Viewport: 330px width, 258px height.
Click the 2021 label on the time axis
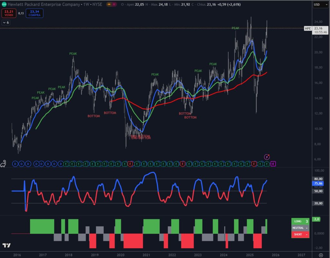pyautogui.click(x=146, y=254)
